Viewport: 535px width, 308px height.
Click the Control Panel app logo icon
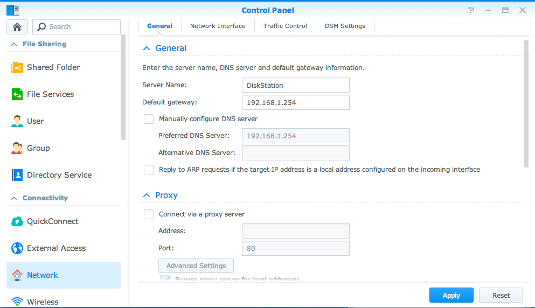(12, 10)
